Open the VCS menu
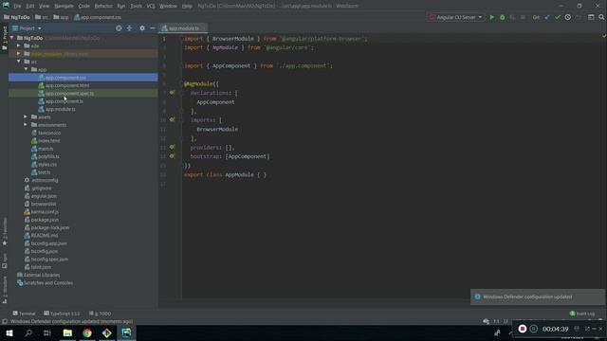Viewport: 607px width, 341px height. pos(151,6)
